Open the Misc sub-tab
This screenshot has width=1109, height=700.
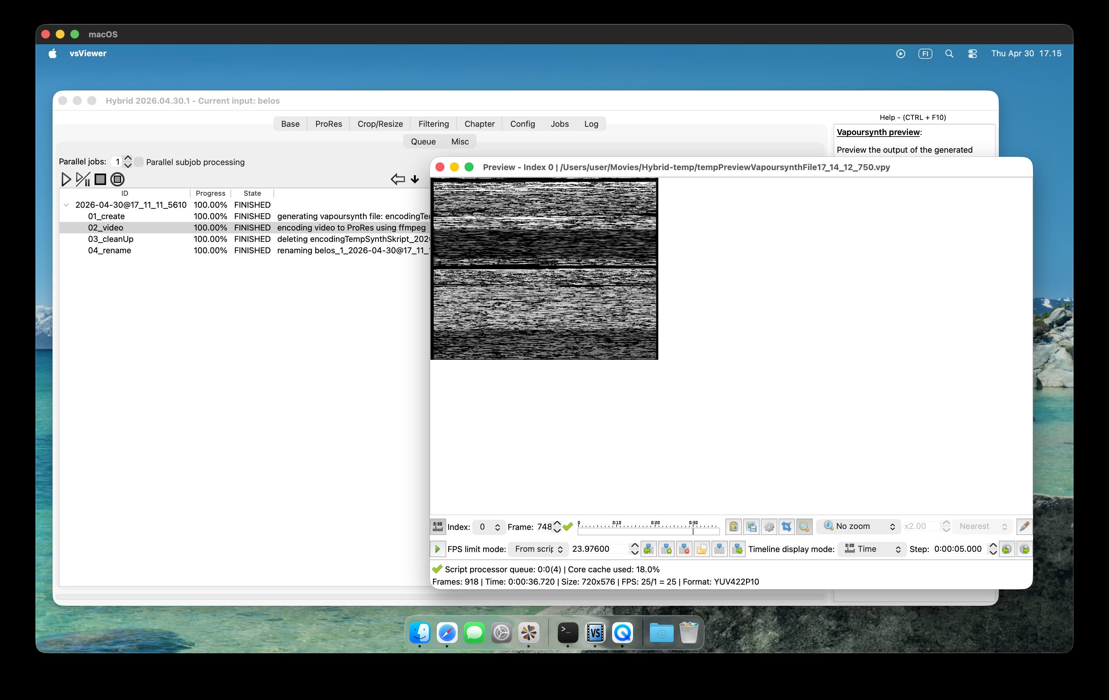pos(459,142)
